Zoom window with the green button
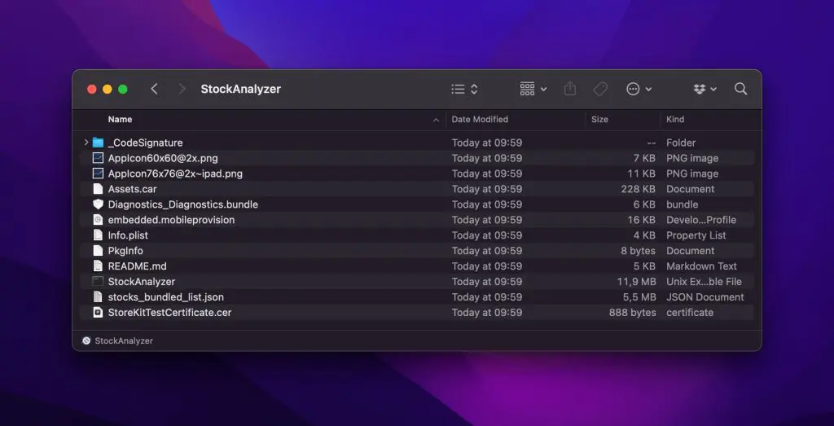Viewport: 834px width, 426px height. tap(122, 90)
